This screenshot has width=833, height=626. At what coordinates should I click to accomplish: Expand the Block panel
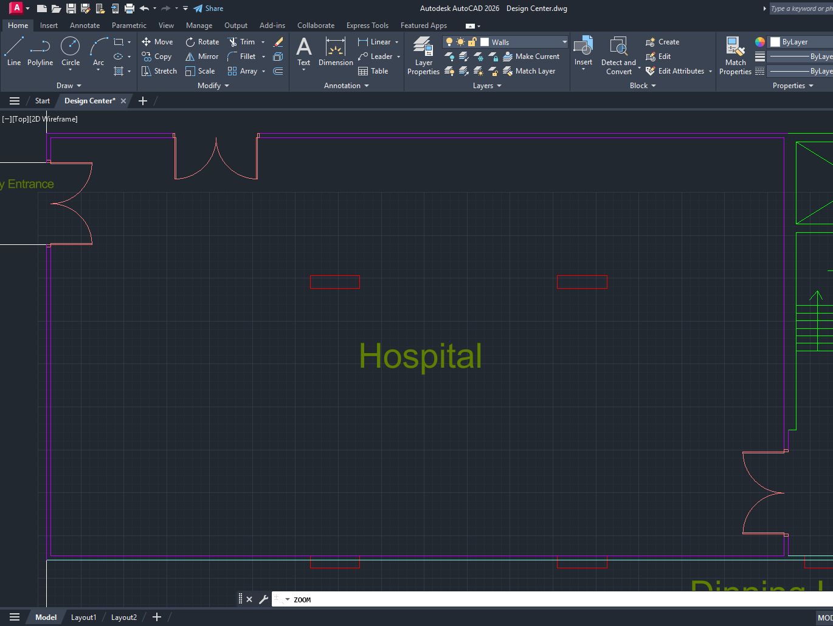click(643, 86)
